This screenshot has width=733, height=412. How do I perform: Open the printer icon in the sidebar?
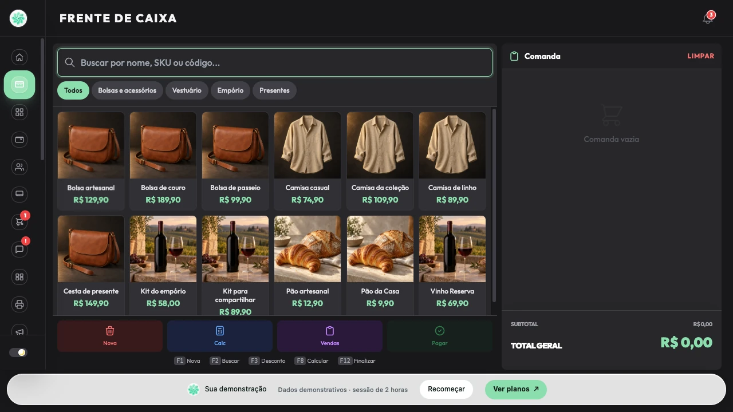19,304
